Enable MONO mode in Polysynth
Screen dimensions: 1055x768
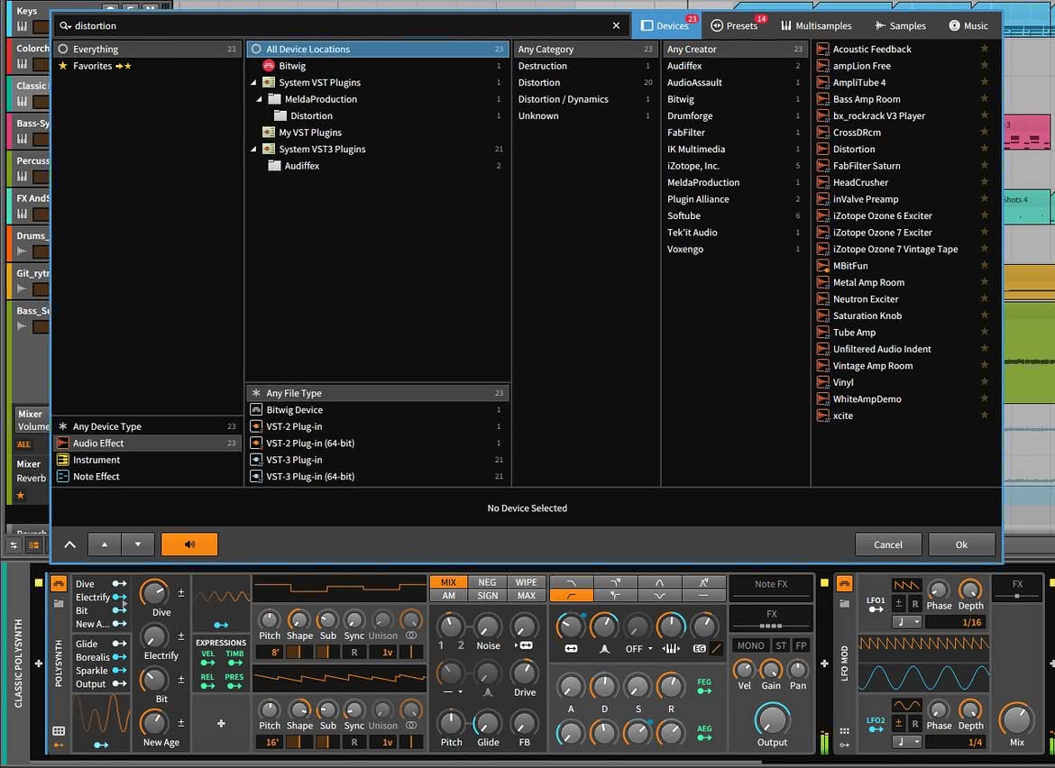(750, 645)
